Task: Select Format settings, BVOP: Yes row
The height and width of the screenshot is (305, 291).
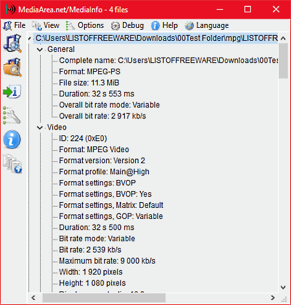Action: (105, 194)
